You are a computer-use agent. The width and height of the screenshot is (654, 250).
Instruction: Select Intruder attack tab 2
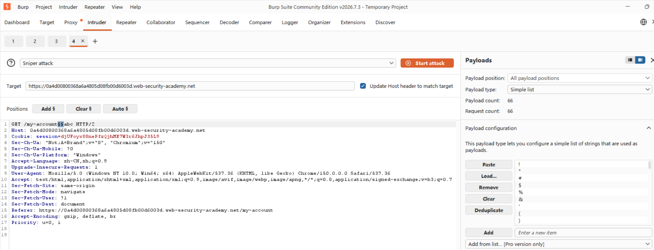tap(35, 41)
